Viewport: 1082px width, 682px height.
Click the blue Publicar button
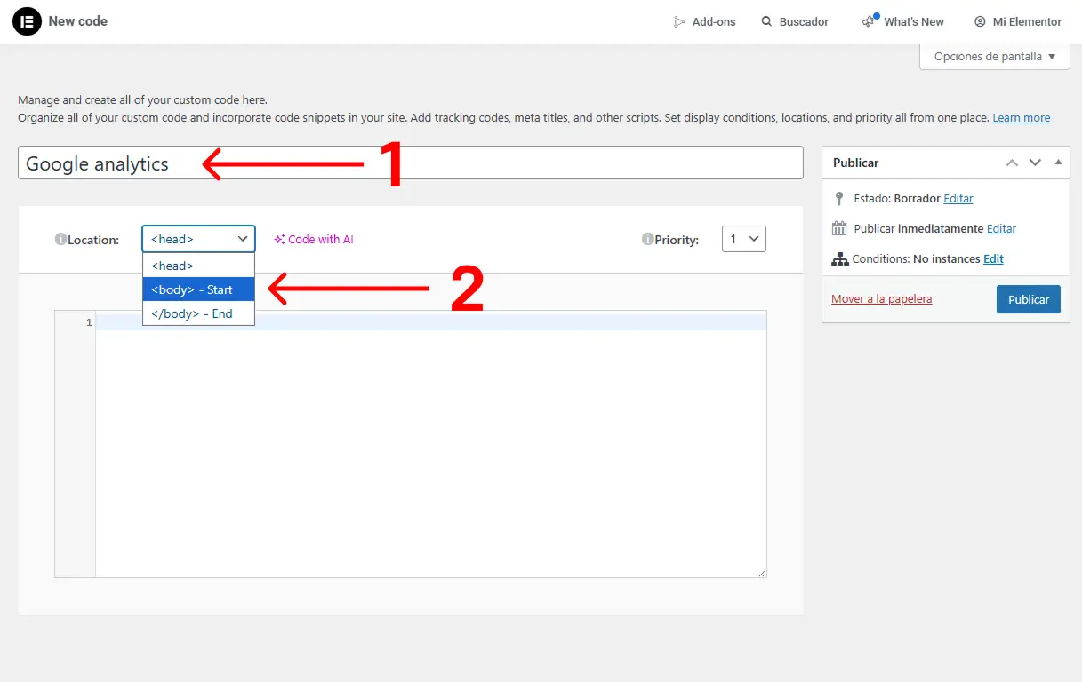pos(1029,299)
